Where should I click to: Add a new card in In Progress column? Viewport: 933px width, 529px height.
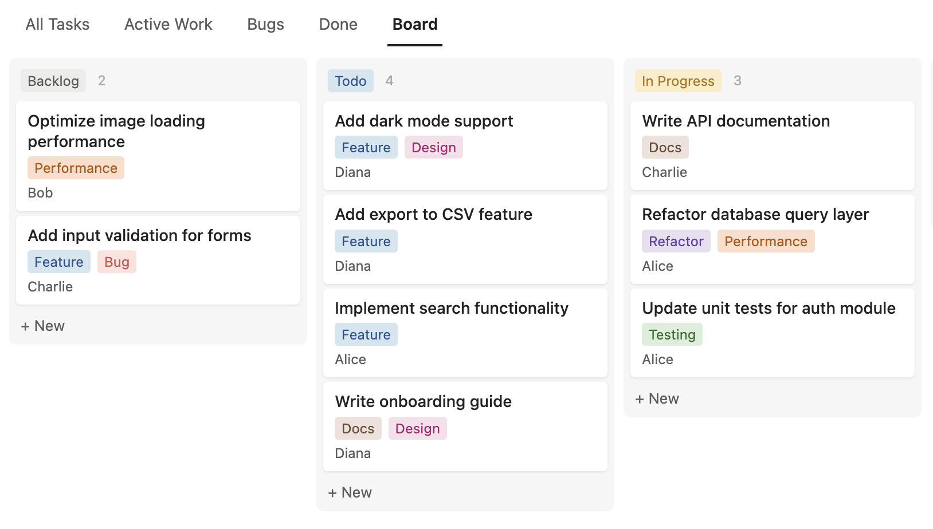click(657, 399)
